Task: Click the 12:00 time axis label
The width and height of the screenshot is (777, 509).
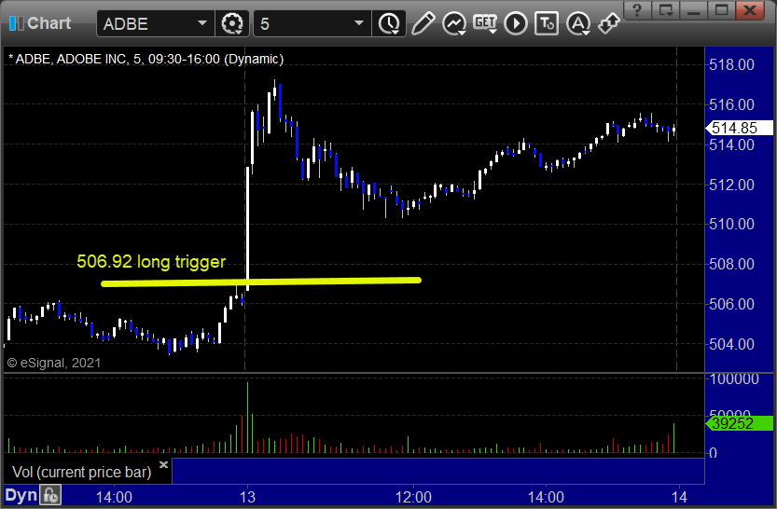Action: point(413,497)
